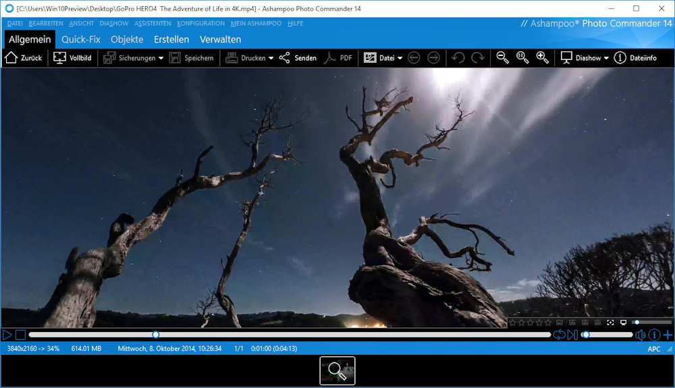675x388 pixels.
Task: Zoom in with the plus magnifier
Action: tap(542, 58)
